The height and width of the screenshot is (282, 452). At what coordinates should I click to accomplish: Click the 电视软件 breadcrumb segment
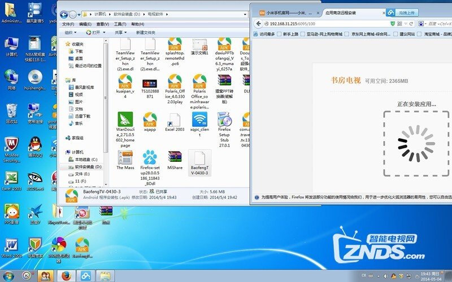155,14
